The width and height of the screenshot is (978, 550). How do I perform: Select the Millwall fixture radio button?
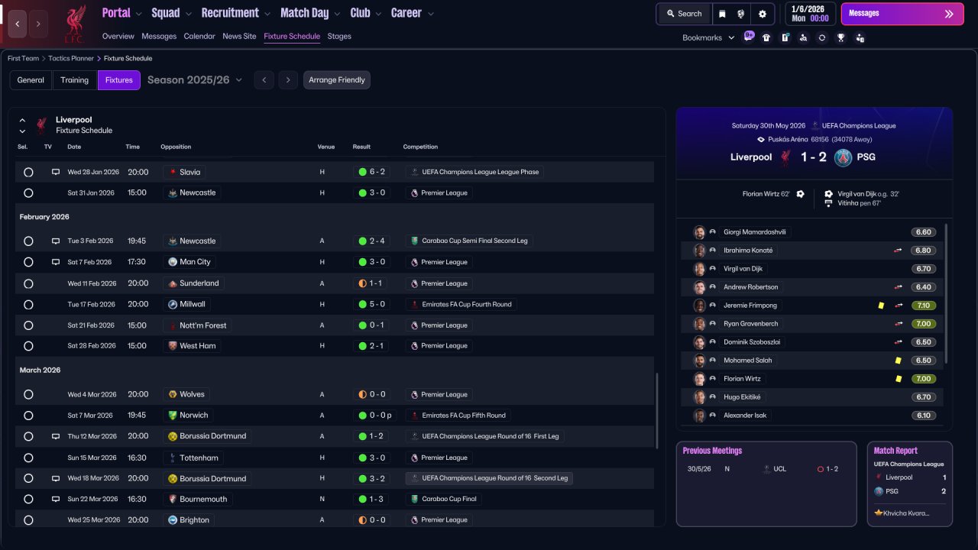(x=28, y=305)
